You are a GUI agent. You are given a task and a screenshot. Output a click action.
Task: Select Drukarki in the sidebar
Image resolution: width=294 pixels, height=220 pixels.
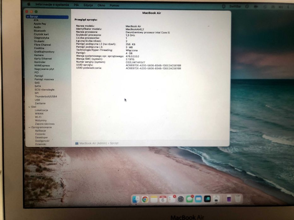pos(39,41)
